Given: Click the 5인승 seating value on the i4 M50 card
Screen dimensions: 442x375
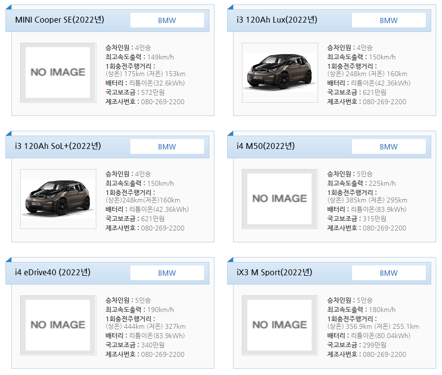Looking at the screenshot, I should pos(365,174).
